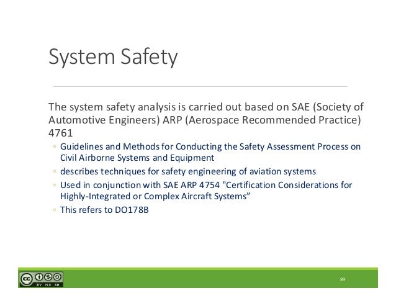The image size is (396, 306).
Task: Click the bullet 'Guidelines and Methods for Conducting'
Action: tap(210, 152)
